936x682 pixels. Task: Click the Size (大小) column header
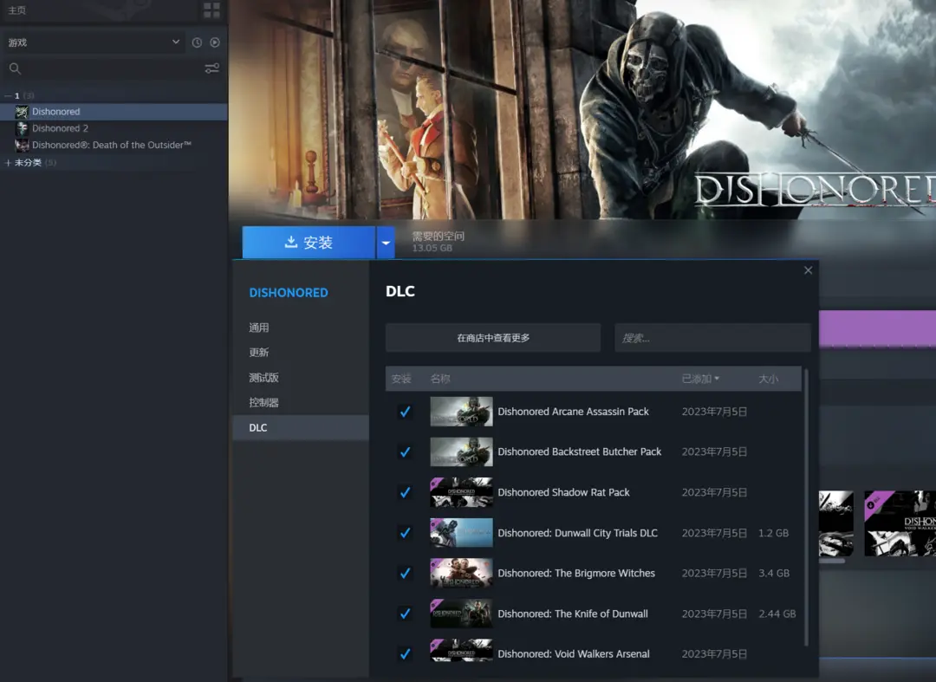point(768,379)
